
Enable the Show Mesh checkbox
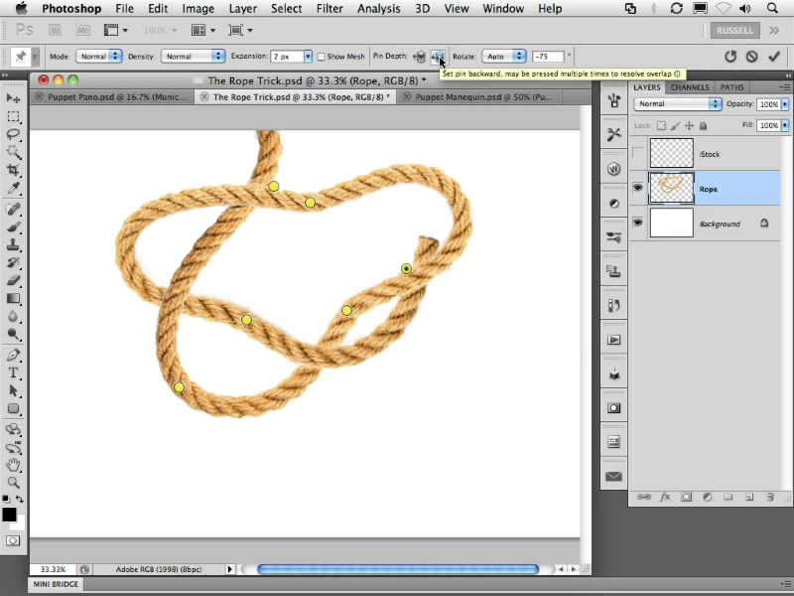[x=322, y=57]
